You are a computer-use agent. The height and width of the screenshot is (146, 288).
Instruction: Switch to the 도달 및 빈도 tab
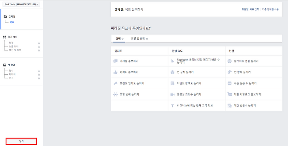[x=139, y=38]
